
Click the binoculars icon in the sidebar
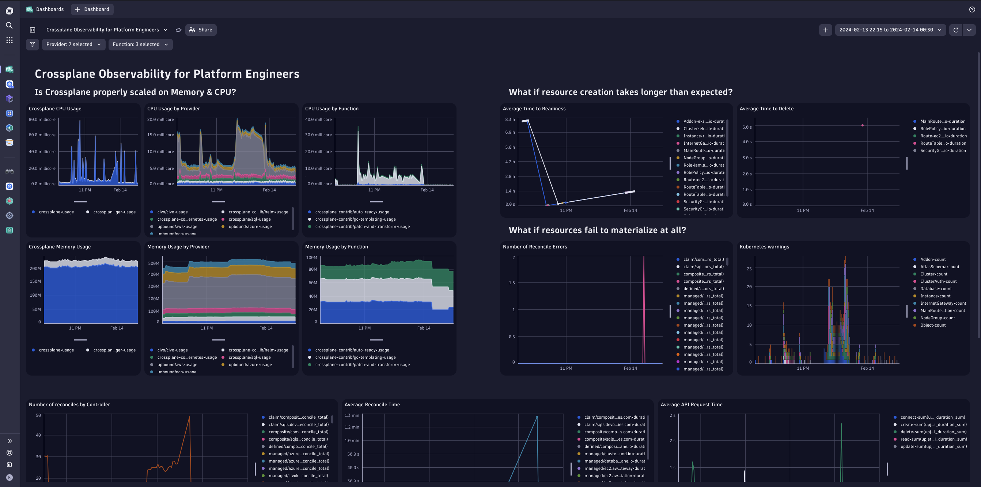(10, 172)
